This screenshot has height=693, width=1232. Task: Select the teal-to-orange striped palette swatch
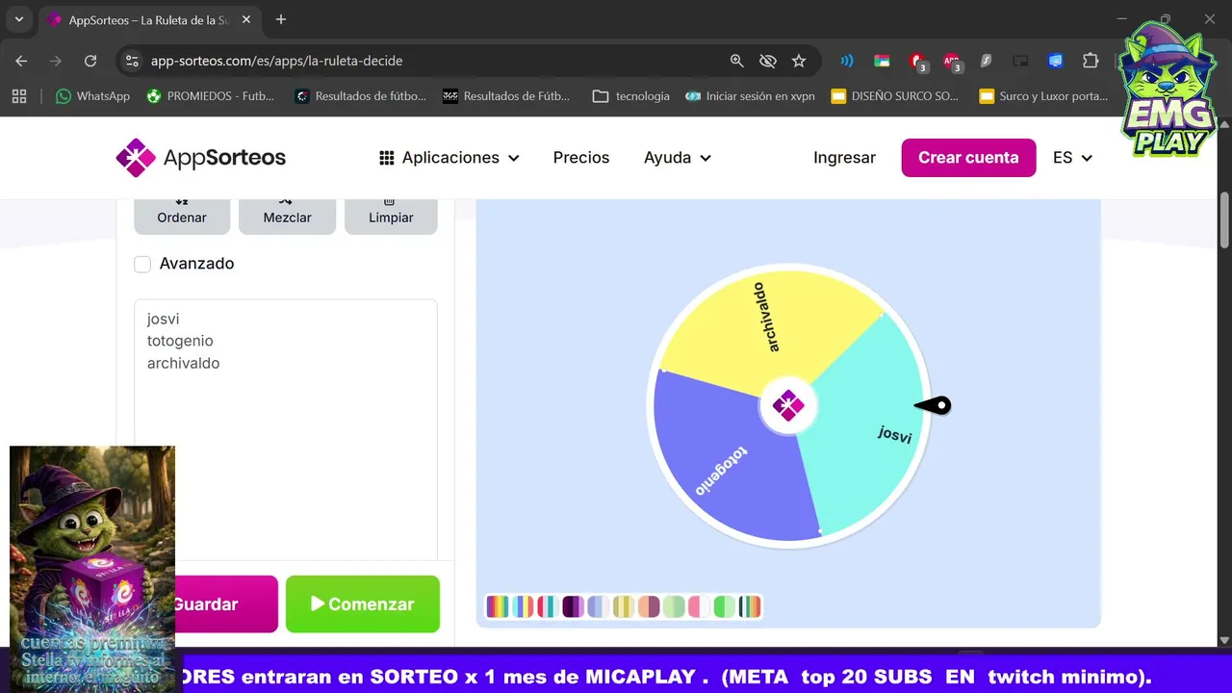750,606
